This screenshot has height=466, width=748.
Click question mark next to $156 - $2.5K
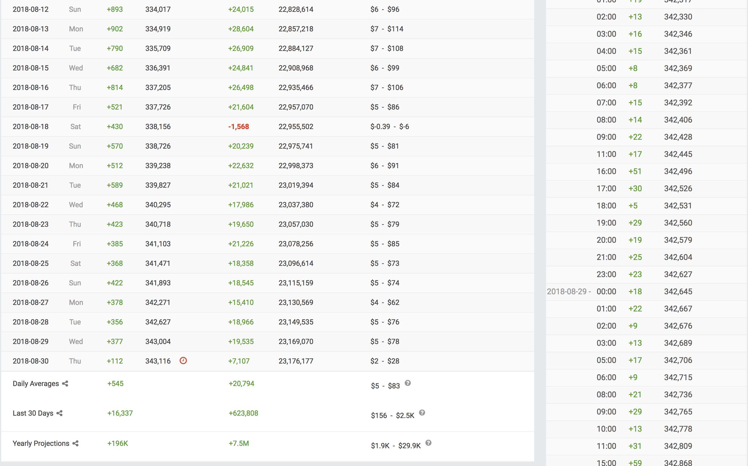(422, 413)
